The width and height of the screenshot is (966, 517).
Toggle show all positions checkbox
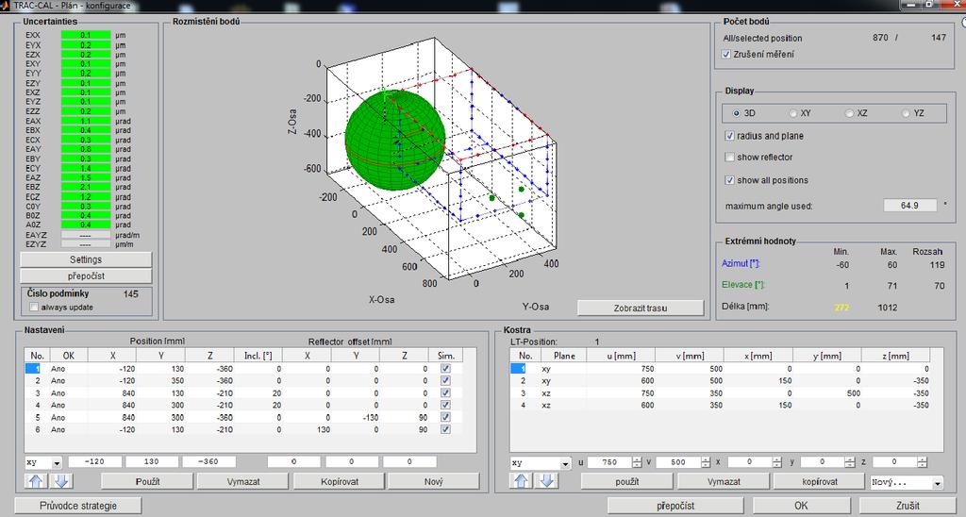point(730,180)
